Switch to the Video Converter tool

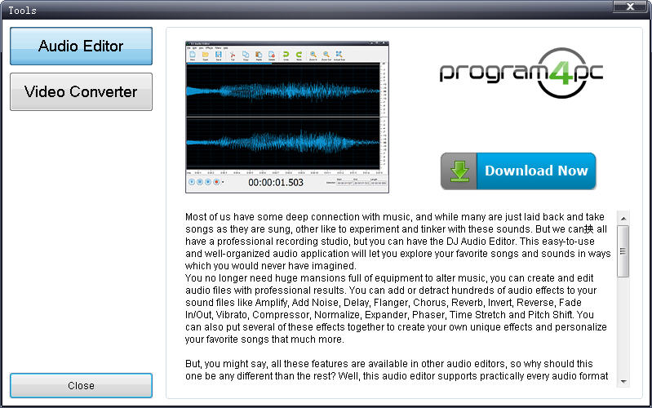(x=81, y=92)
